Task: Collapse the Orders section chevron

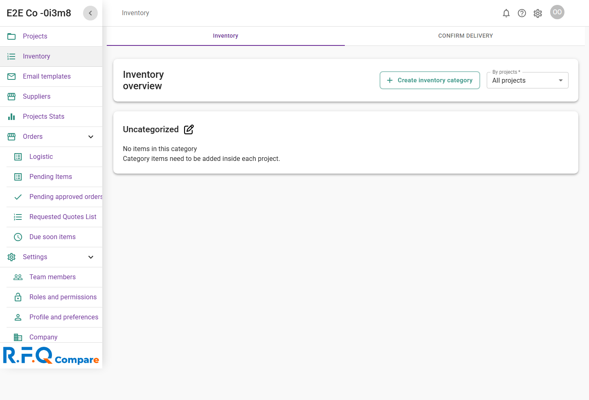Action: (91, 137)
